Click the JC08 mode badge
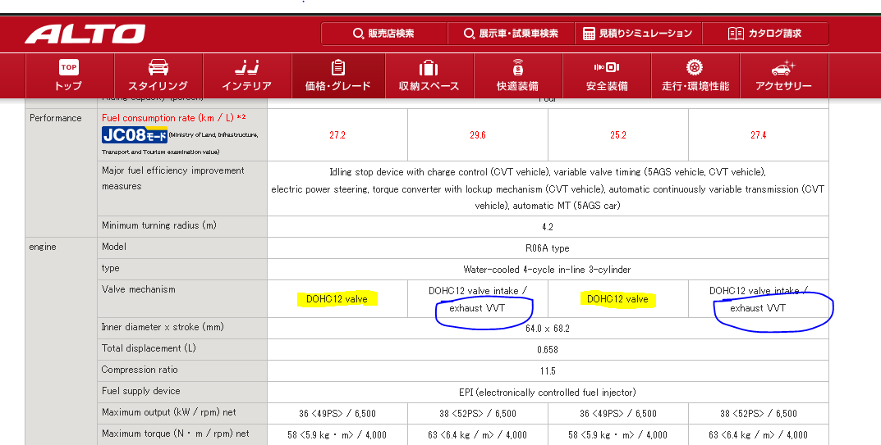881x445 pixels. click(x=135, y=135)
